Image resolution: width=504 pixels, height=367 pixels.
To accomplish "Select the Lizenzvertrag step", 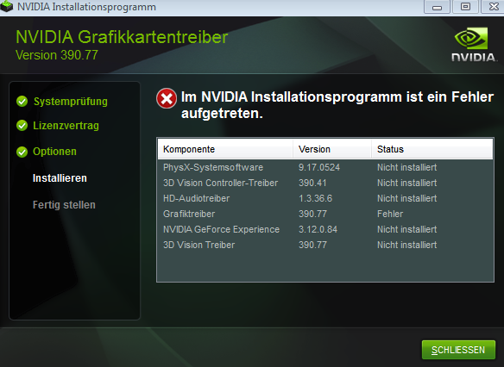I will [66, 126].
